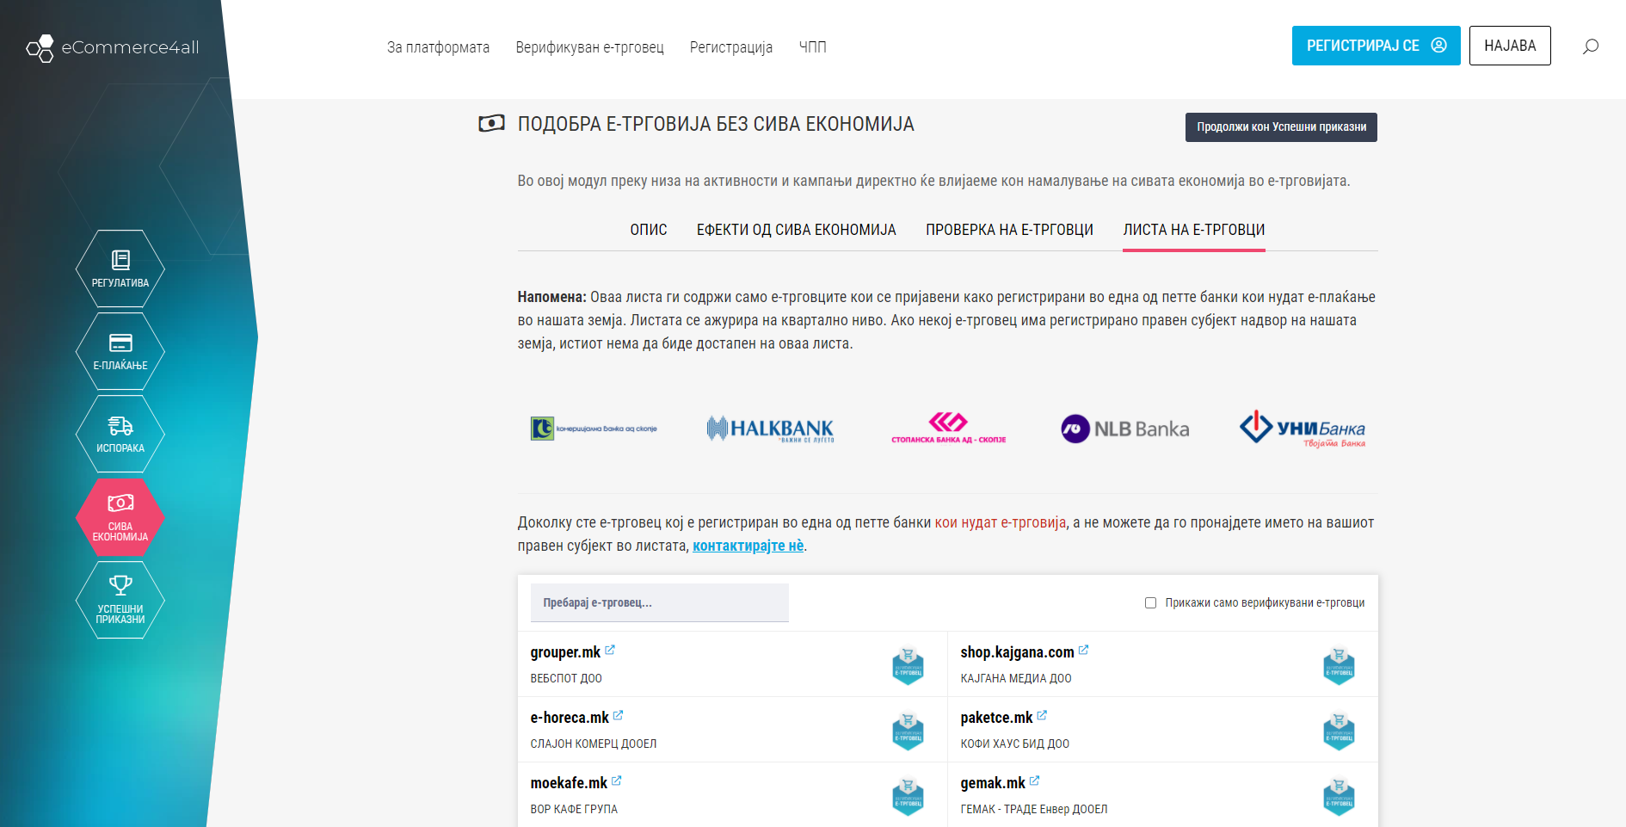Click verified merchant badge in grouper.mk row
Screen dimensions: 1626x827
point(908,665)
